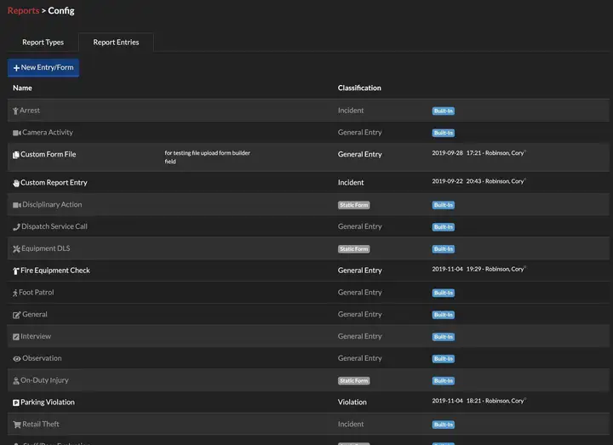Click the Fire Equipment Check extinguisher icon

tap(16, 271)
